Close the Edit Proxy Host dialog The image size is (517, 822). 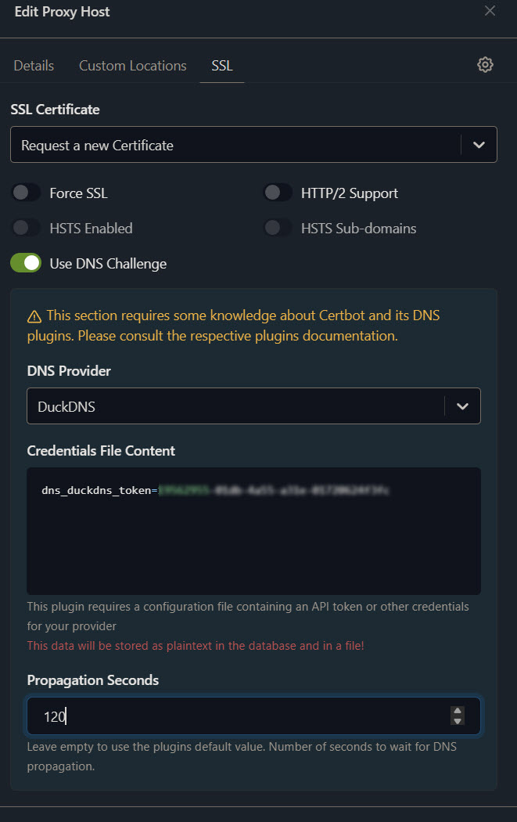[490, 11]
